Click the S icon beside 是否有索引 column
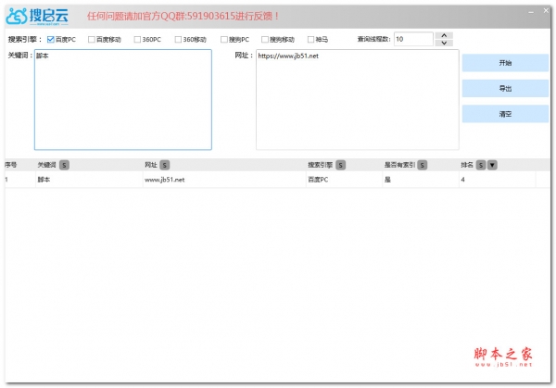Image resolution: width=556 pixels, height=388 pixels. [422, 165]
